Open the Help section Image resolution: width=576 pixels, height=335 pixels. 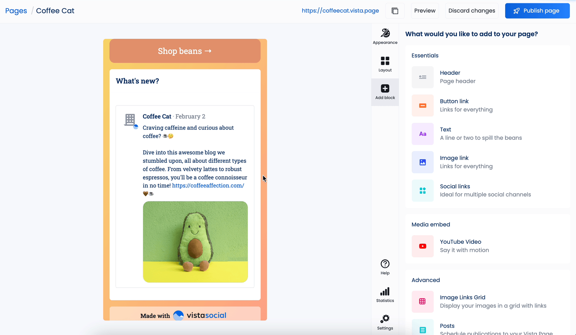385,267
